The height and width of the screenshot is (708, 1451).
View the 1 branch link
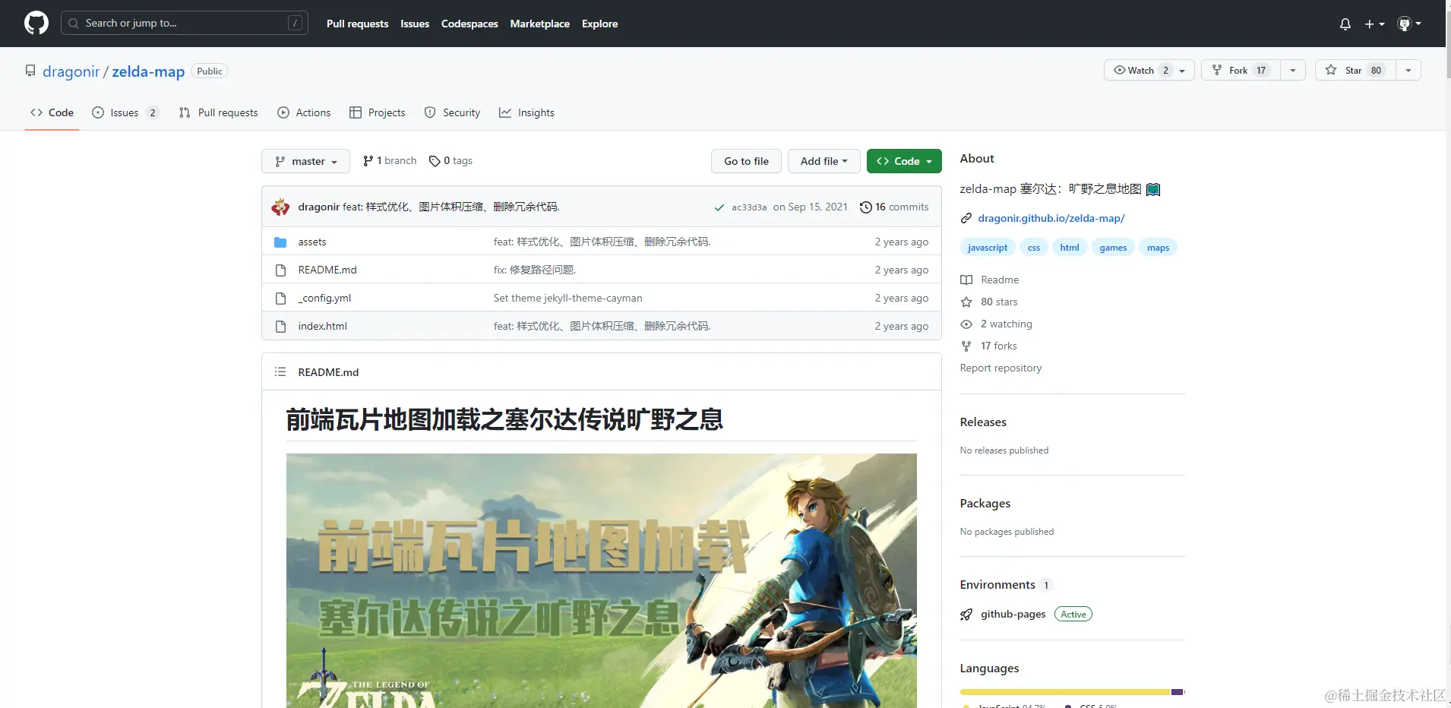(390, 161)
